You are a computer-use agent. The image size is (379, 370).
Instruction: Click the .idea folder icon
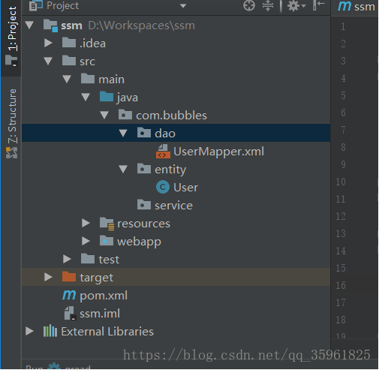69,43
